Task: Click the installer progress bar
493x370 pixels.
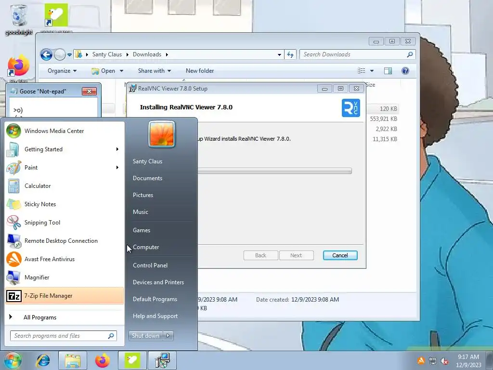Action: pos(274,171)
